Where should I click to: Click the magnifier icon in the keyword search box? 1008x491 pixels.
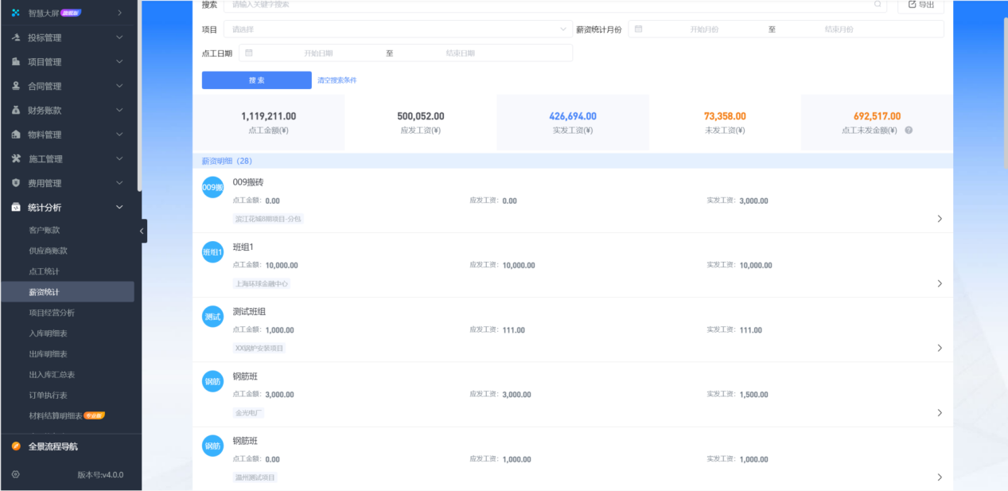click(x=878, y=5)
